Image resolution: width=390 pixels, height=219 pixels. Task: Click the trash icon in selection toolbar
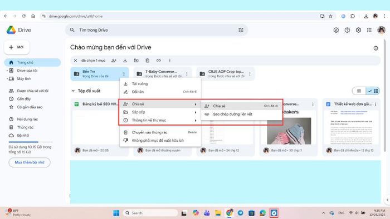(147, 61)
